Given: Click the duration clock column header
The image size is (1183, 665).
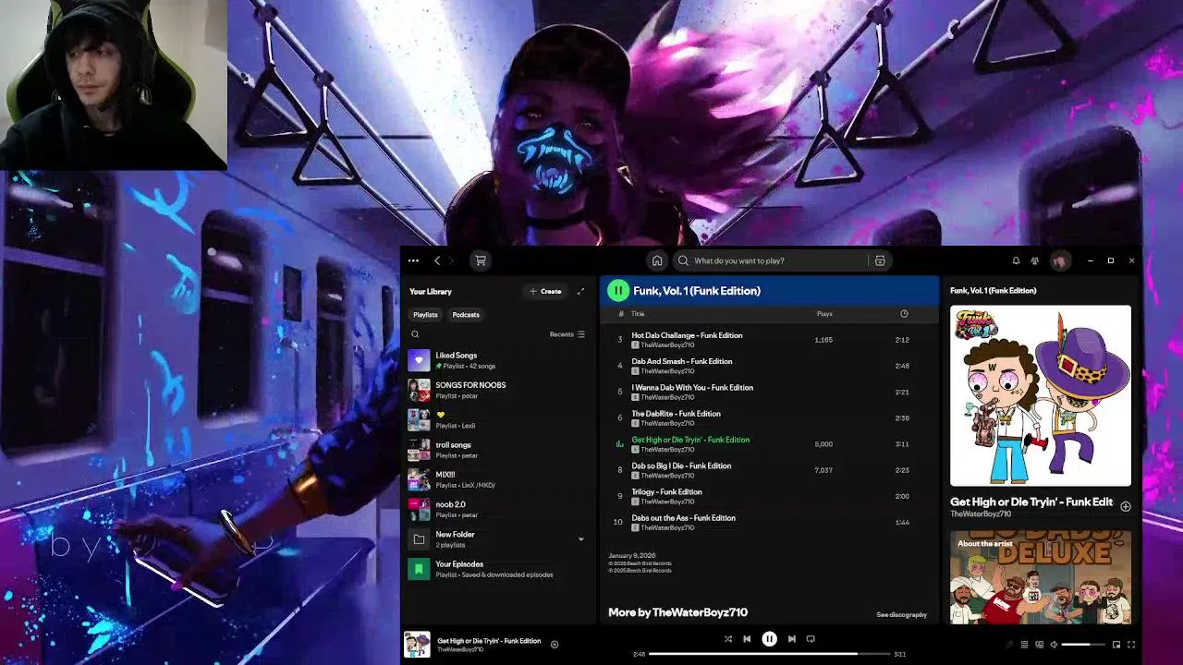Looking at the screenshot, I should 904,314.
